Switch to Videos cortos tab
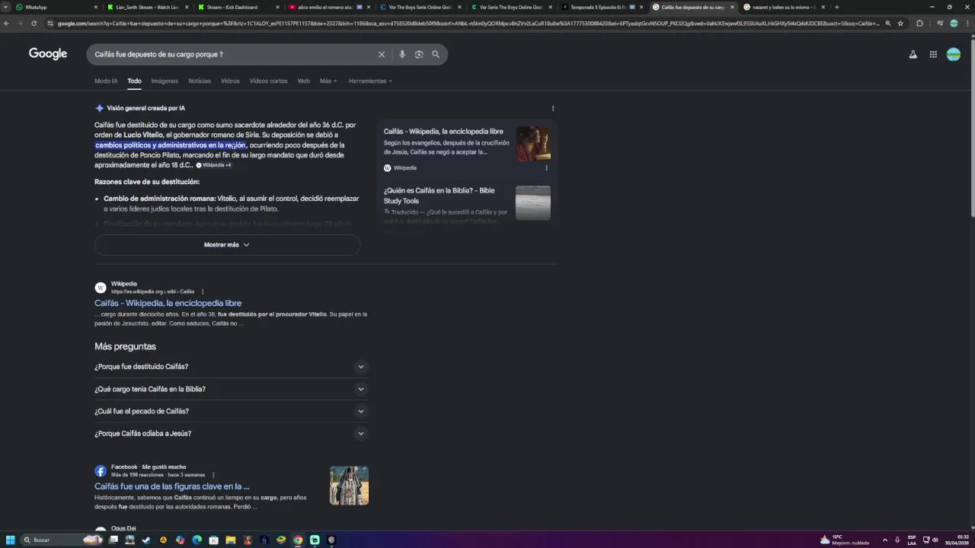This screenshot has width=975, height=548. coord(268,81)
